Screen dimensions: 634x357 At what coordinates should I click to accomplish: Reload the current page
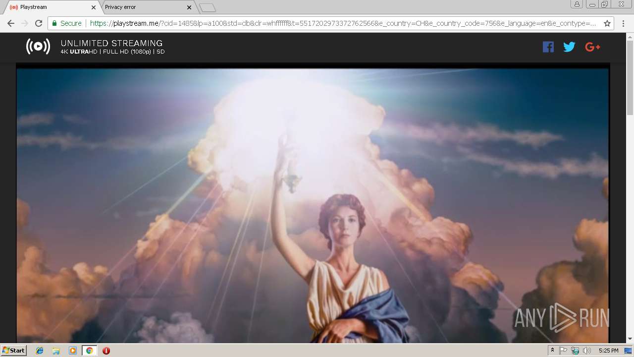coord(39,23)
